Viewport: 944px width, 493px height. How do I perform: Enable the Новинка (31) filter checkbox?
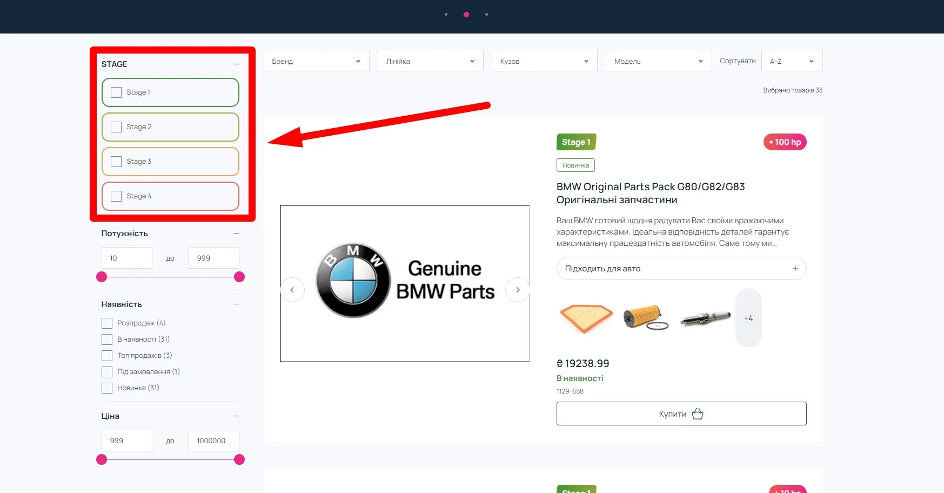coord(107,388)
